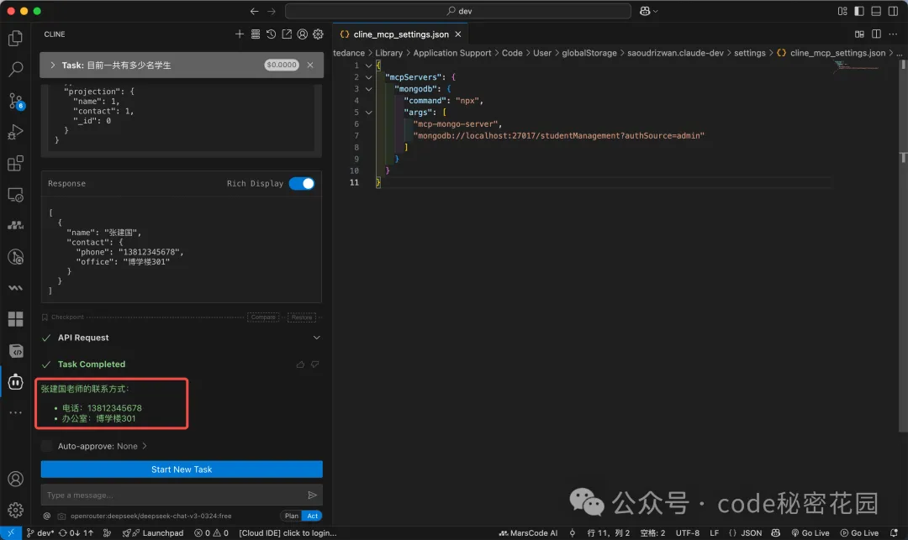Screen dimensions: 908x540
Task: Open editor more actions ellipsis
Action: click(x=893, y=34)
